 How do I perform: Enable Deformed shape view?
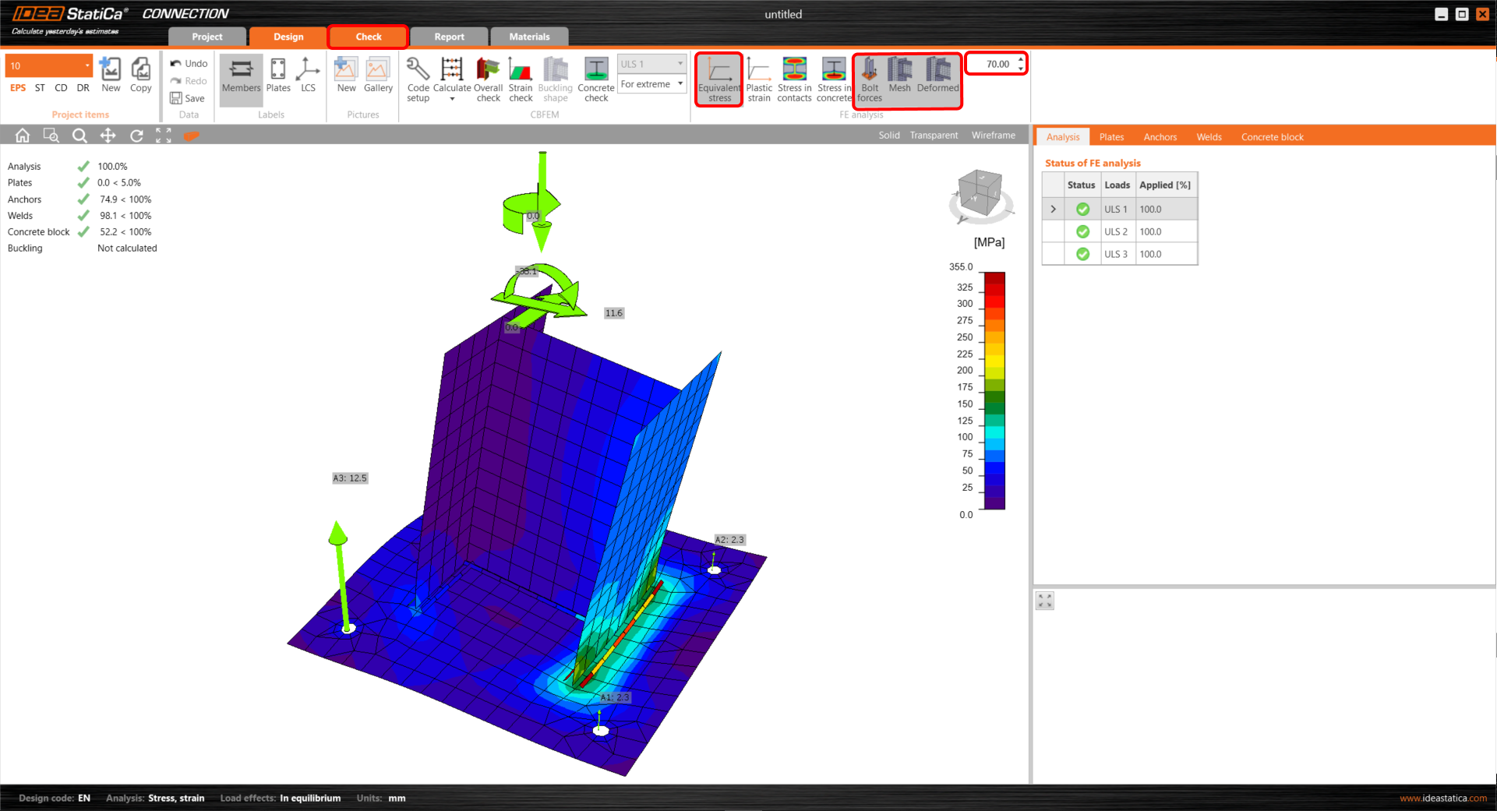point(937,76)
